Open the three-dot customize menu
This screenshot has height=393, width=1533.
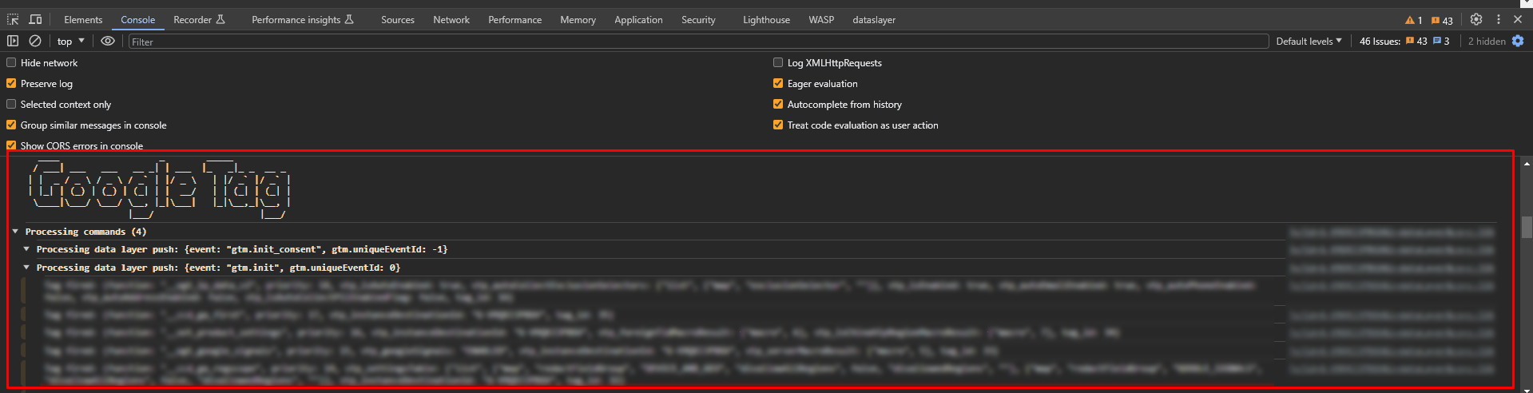[1498, 19]
